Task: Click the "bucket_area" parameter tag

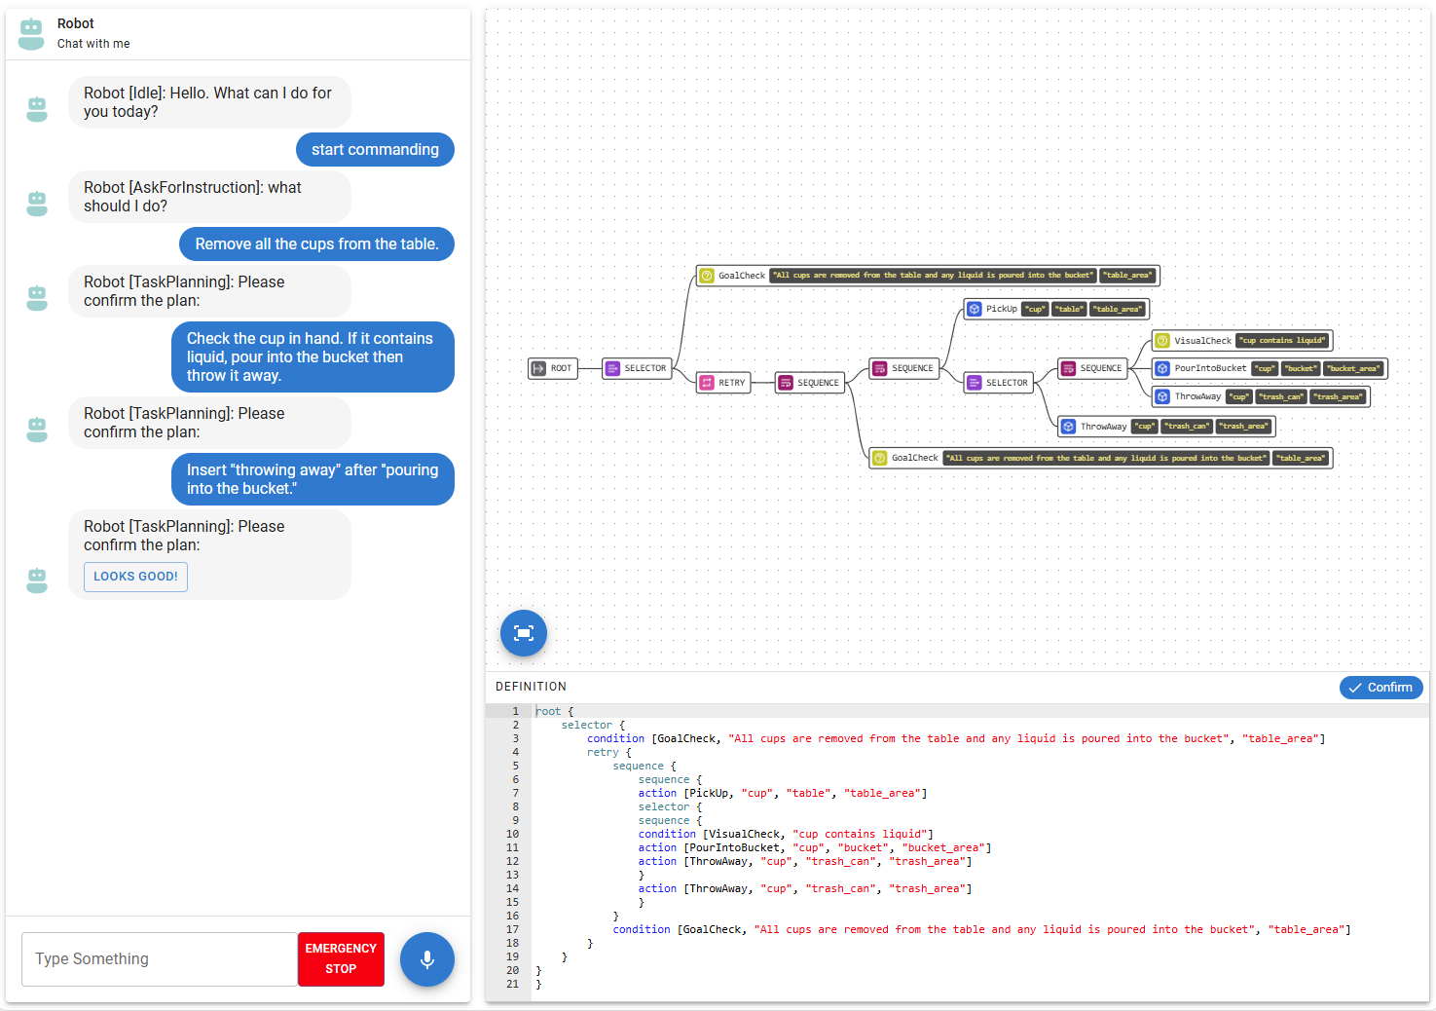Action: pyautogui.click(x=1353, y=368)
